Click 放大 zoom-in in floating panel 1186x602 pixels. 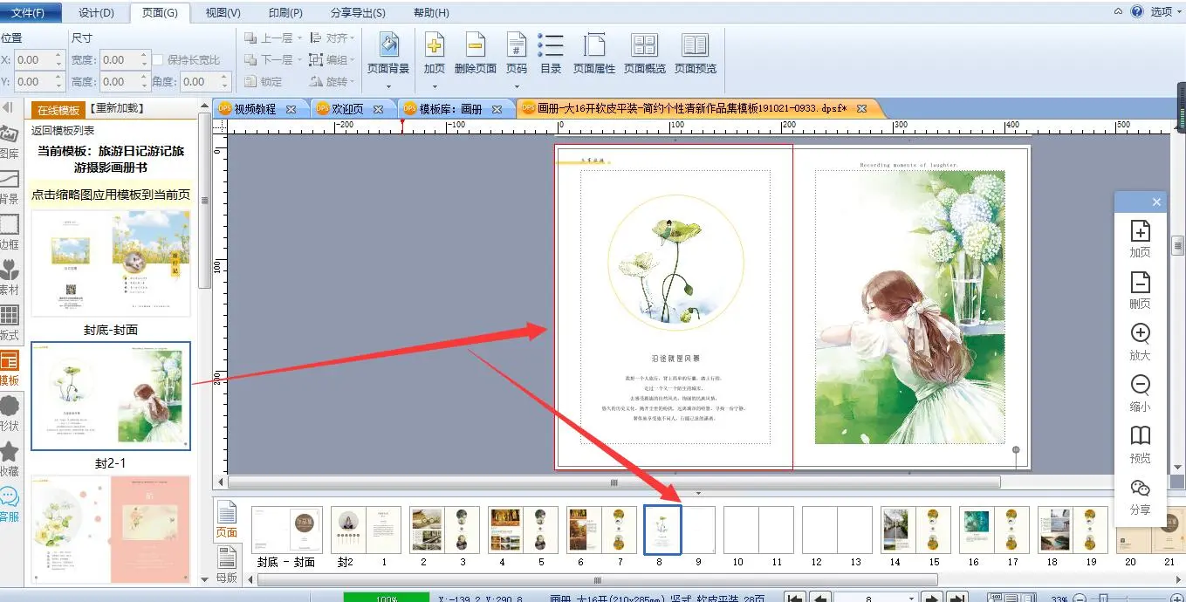tap(1140, 341)
